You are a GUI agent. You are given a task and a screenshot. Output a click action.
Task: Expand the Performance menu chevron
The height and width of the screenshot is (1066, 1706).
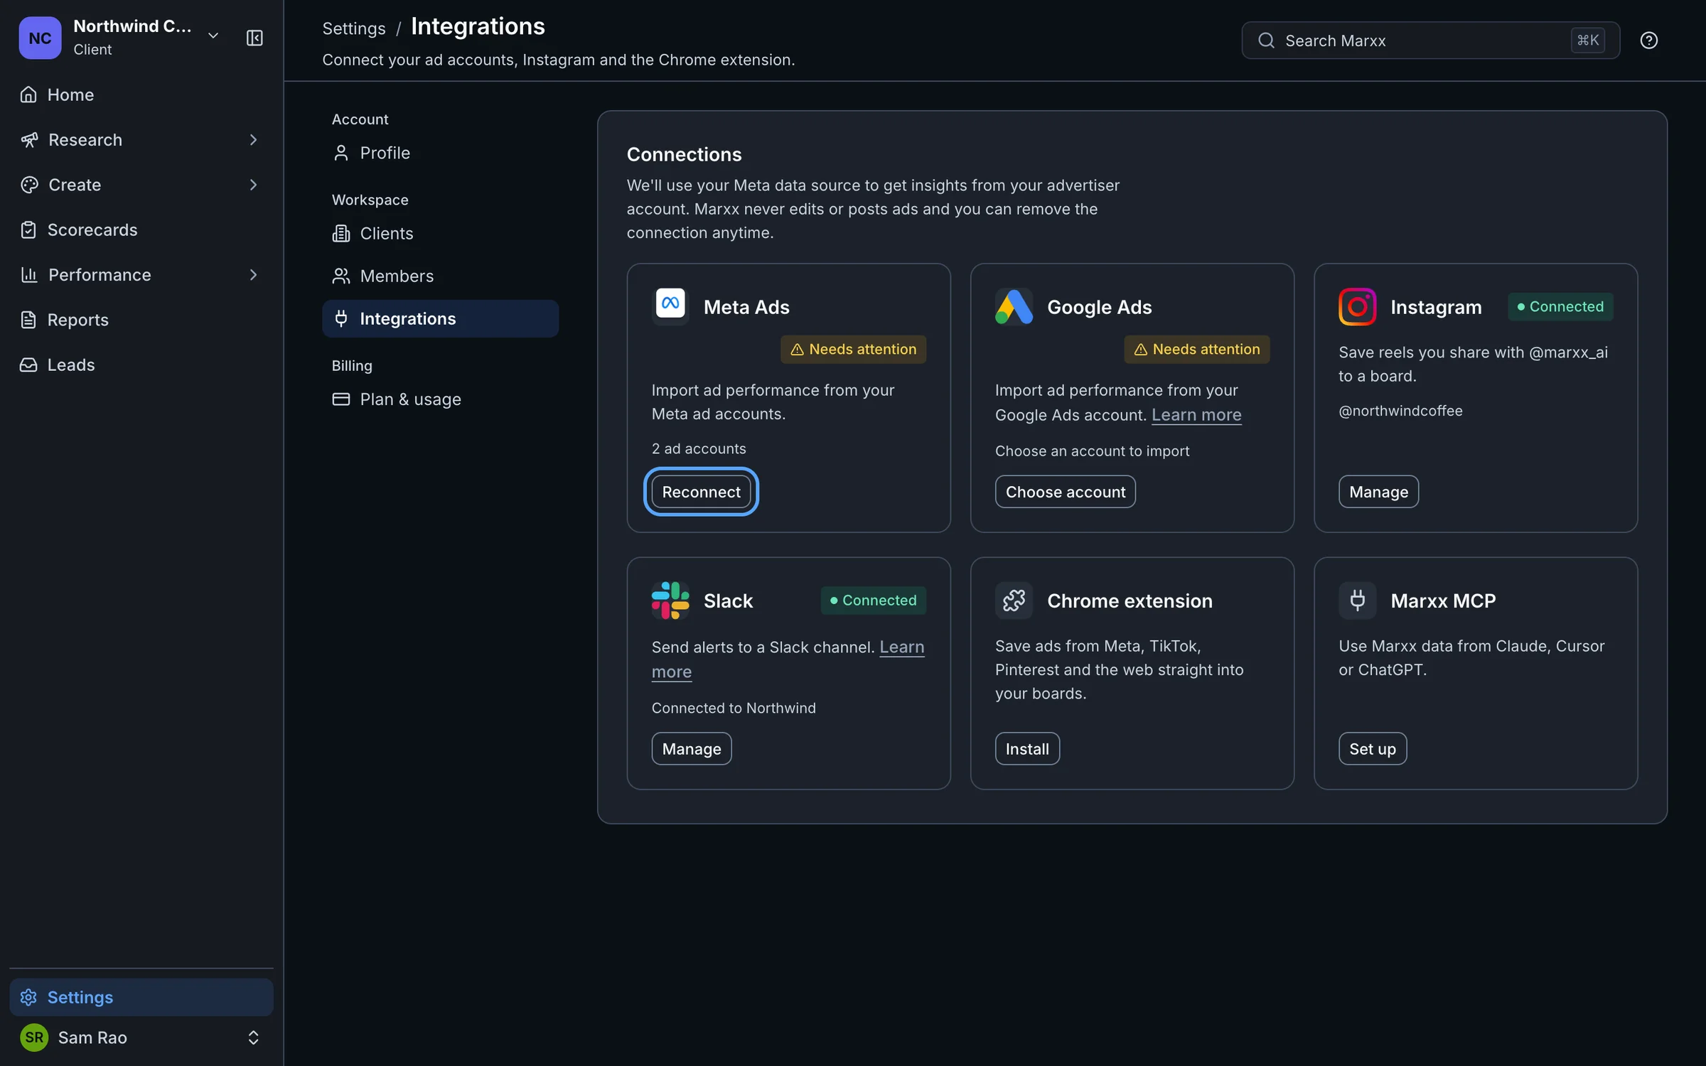[253, 275]
